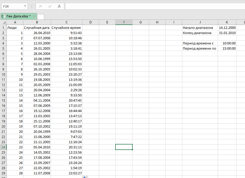The width and height of the screenshot is (245, 178).
Task: Select the cell with date 29.01.2003
Action: (x=37, y=74)
